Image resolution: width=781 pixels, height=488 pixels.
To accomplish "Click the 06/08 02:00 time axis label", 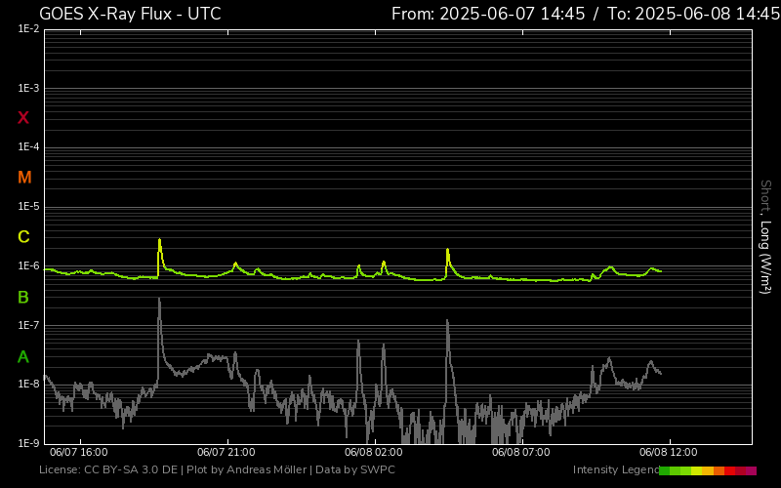I will [373, 453].
